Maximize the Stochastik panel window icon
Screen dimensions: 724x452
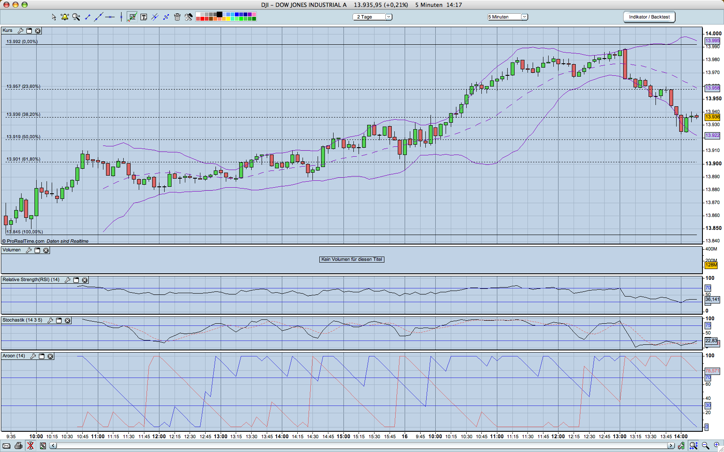59,320
